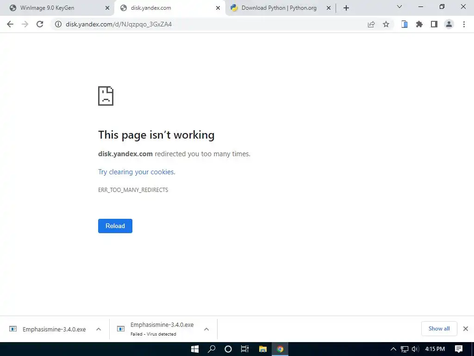
Task: Close the Download Python tab
Action: coord(329,8)
